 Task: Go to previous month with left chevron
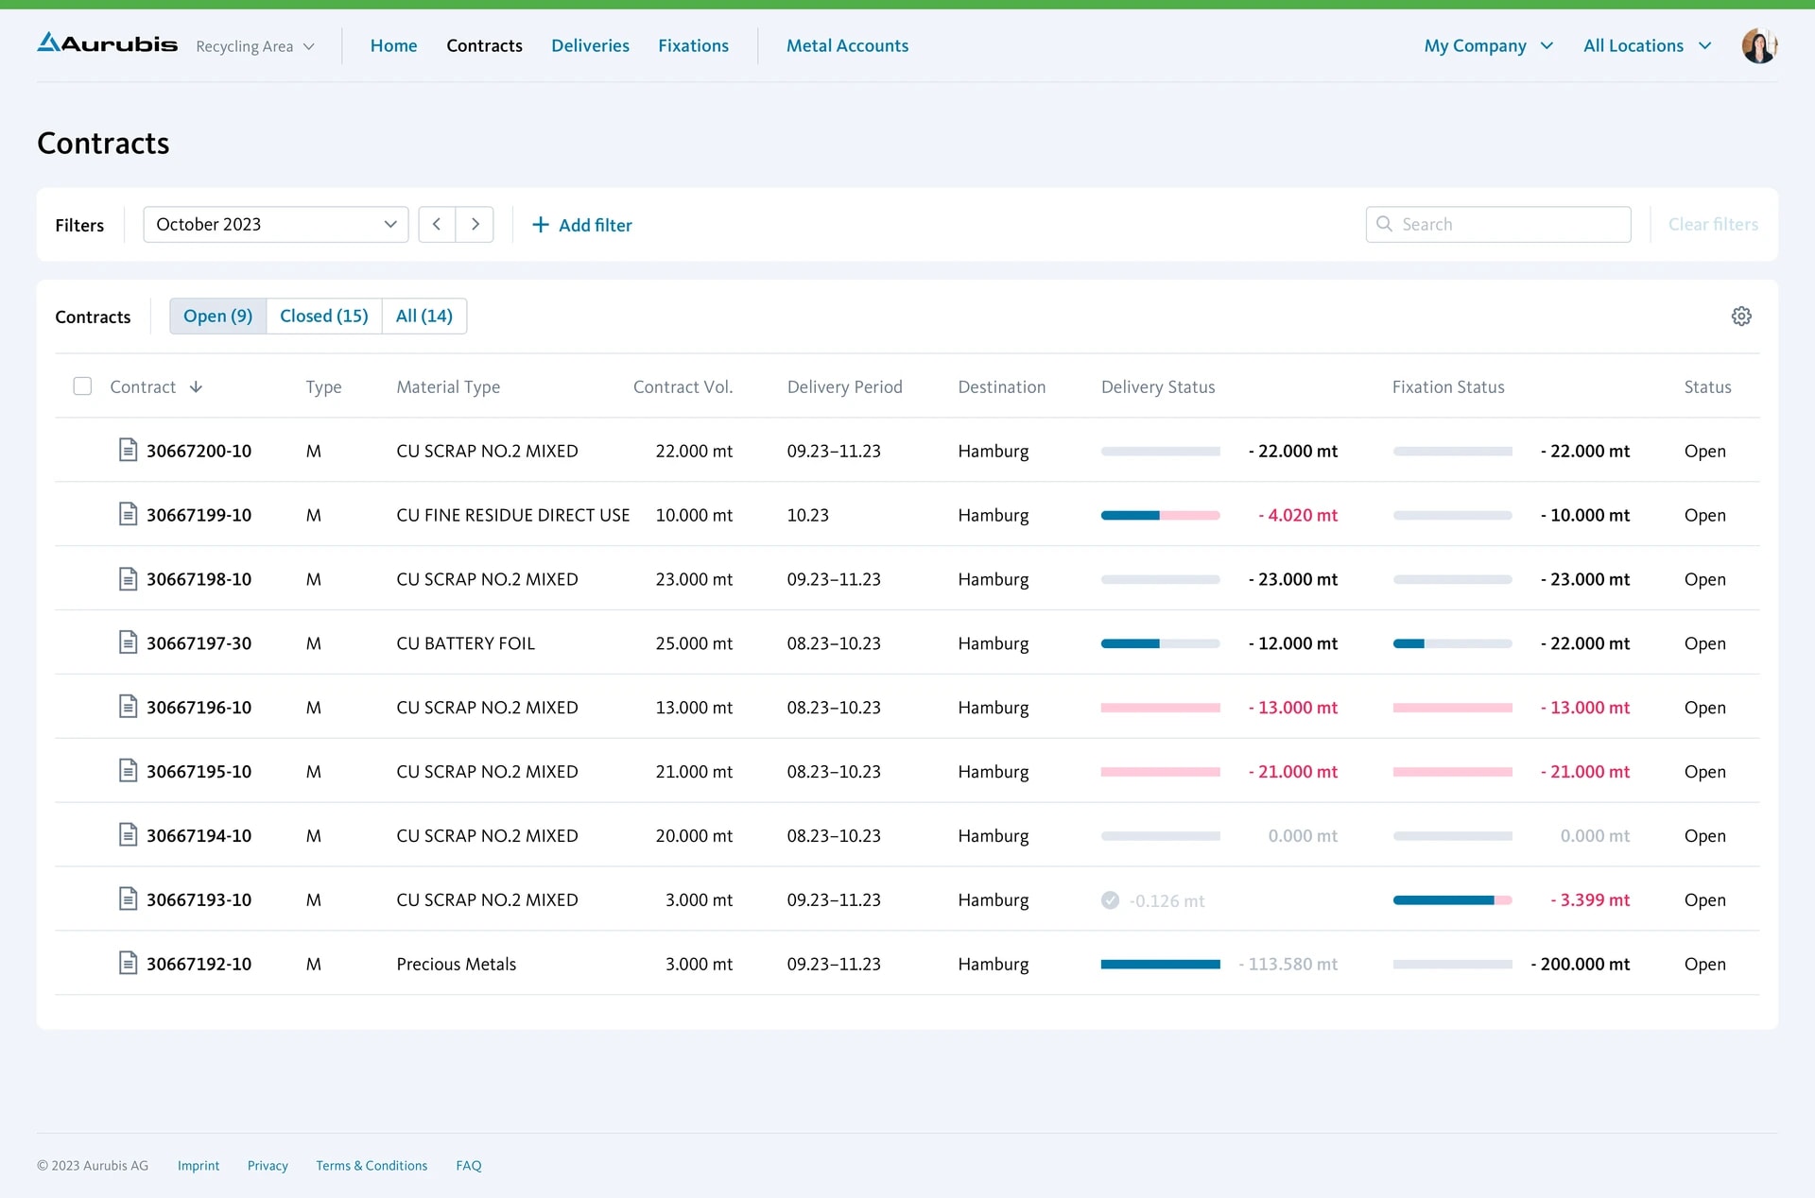[437, 224]
